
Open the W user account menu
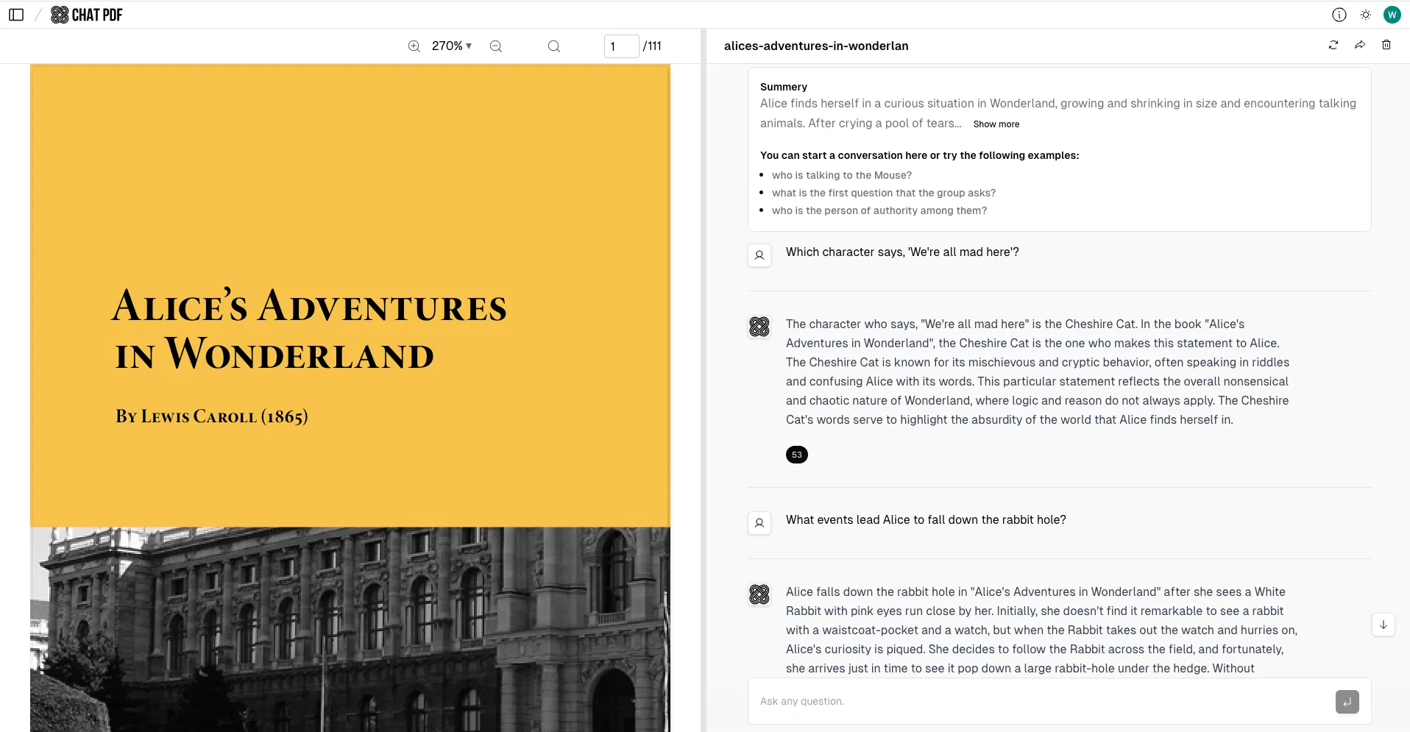tap(1392, 14)
